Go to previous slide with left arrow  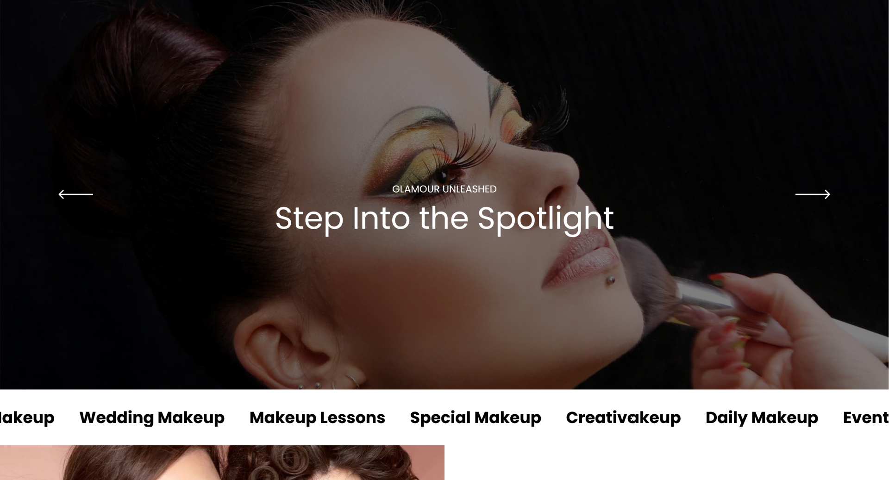coord(75,194)
